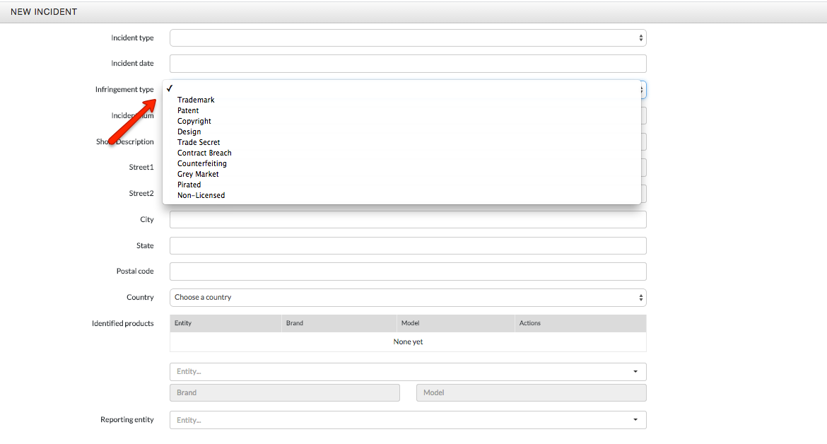This screenshot has height=444, width=827.
Task: Click the Incident date field
Action: (x=408, y=64)
